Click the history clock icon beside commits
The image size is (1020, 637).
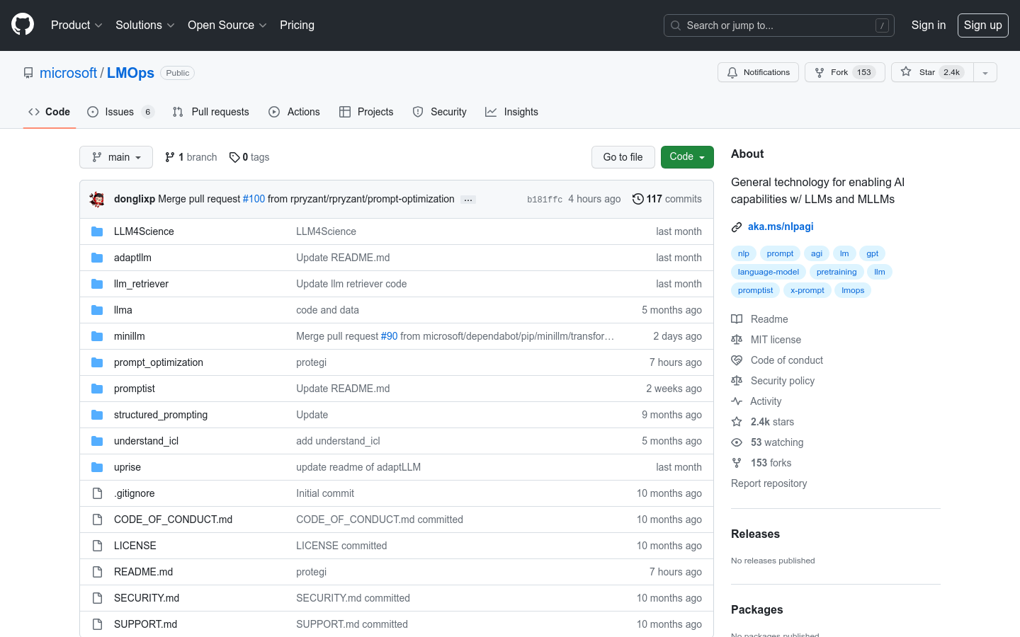point(637,199)
